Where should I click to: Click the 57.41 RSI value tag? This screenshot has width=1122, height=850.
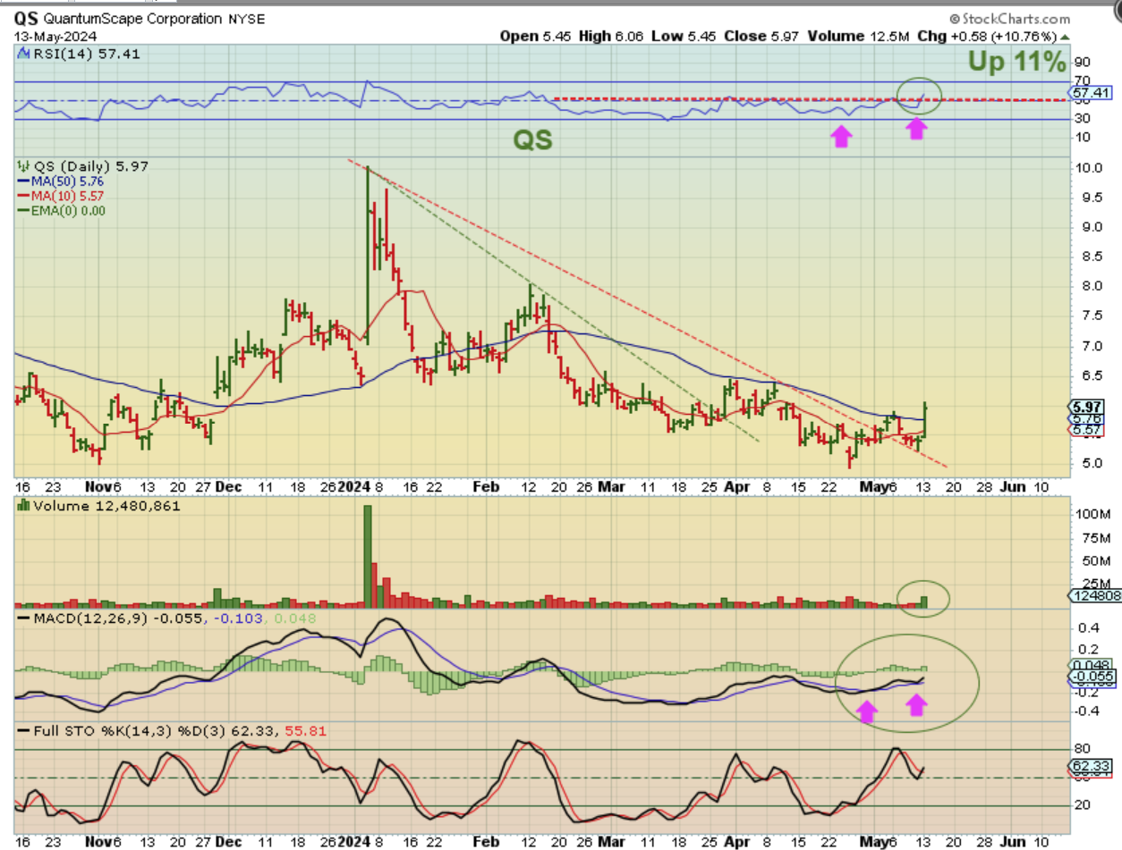coord(1088,92)
